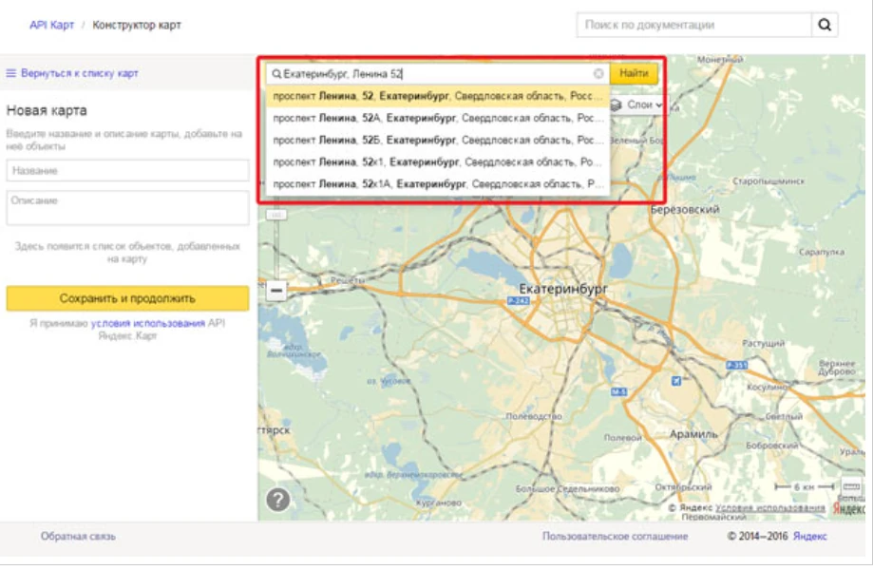Click the Арамиль town label on map

click(x=693, y=433)
